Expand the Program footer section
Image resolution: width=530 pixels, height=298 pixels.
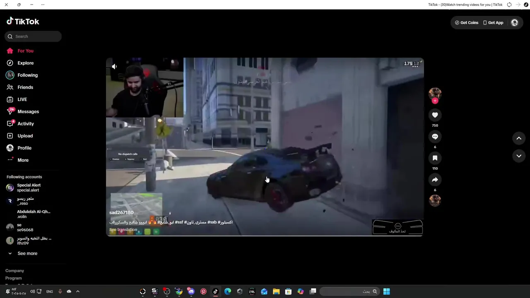(14, 278)
